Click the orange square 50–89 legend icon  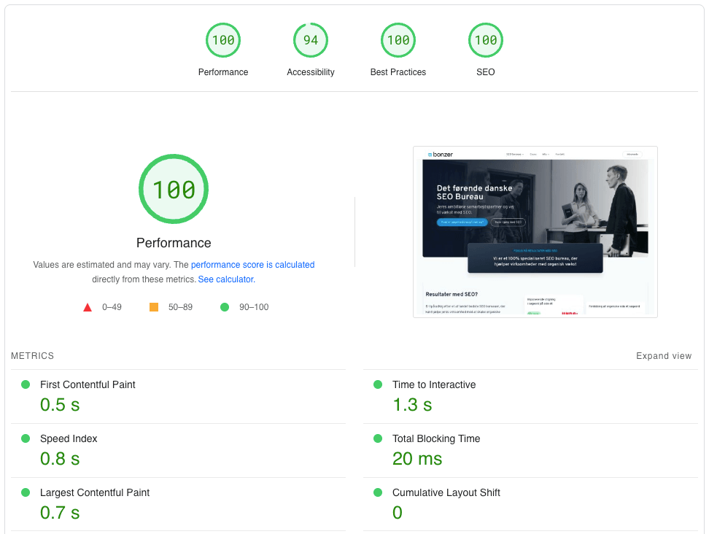[x=154, y=307]
